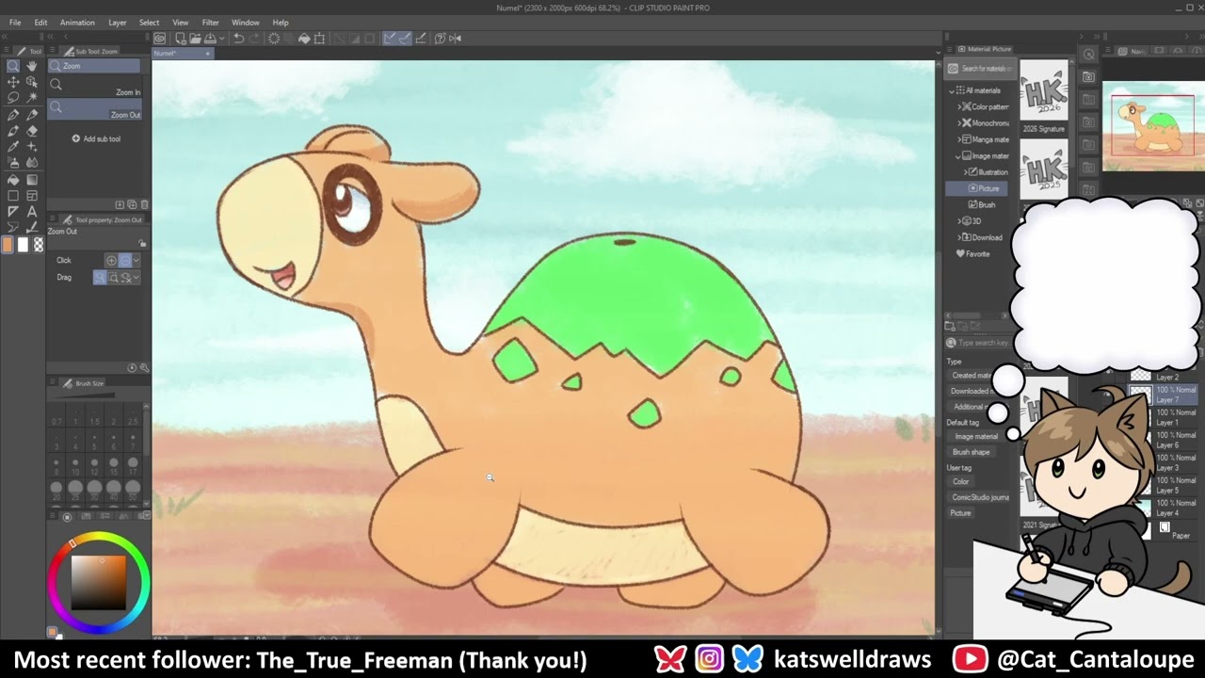
Task: Select the Zoom magnifier tool
Action: pyautogui.click(x=13, y=66)
